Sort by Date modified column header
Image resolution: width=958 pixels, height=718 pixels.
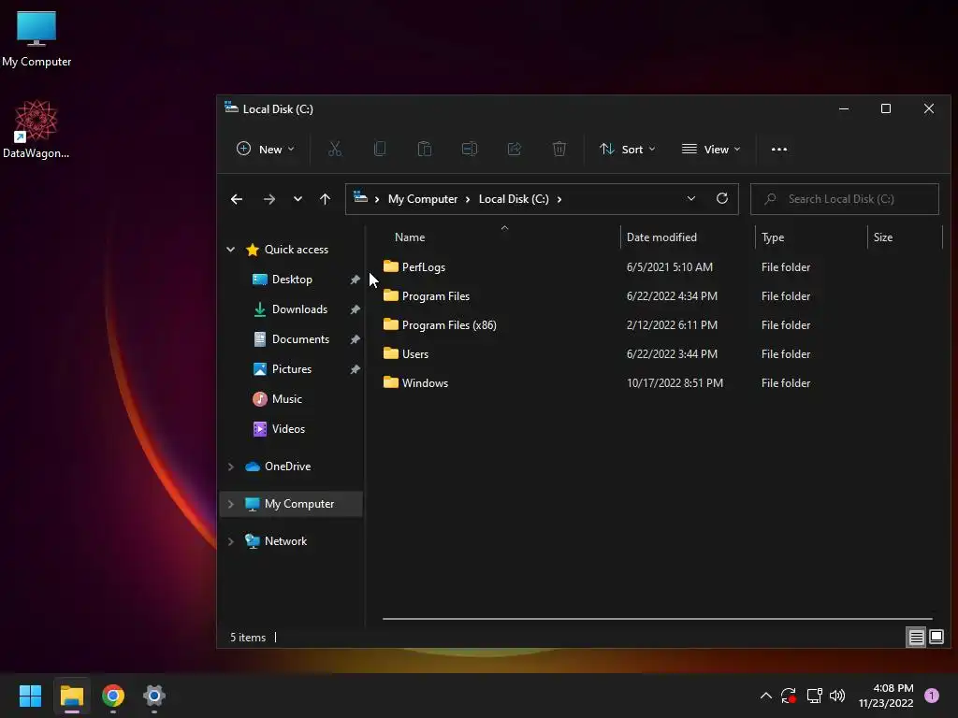661,237
